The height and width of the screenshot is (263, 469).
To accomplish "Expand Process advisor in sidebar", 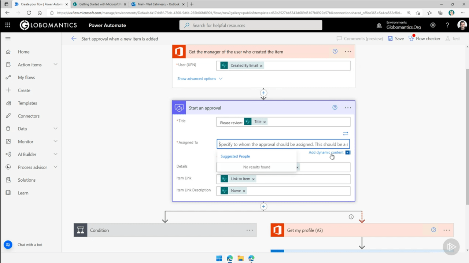I will click(x=55, y=167).
